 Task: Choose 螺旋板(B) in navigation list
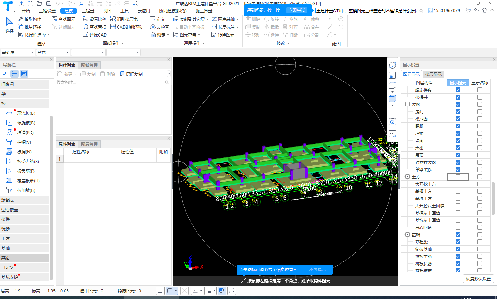click(26, 123)
